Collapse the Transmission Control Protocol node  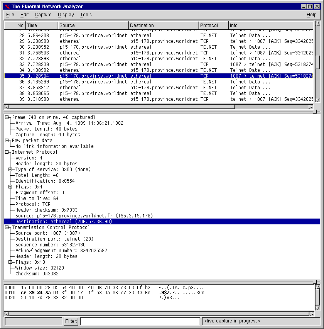point(7,227)
